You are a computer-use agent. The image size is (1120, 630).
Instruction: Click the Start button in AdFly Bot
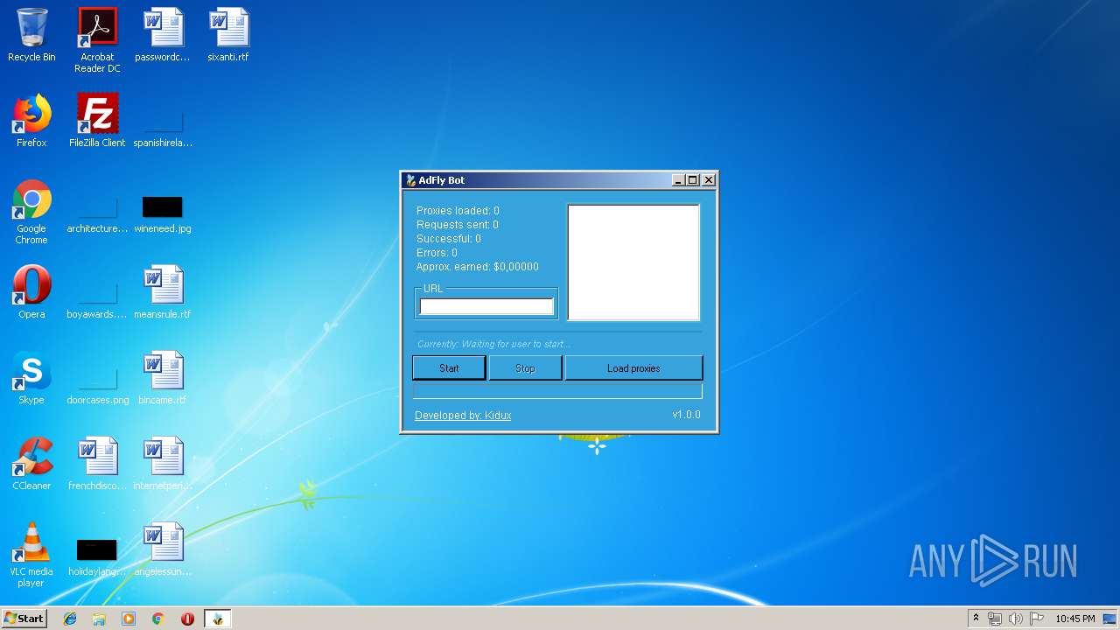click(x=449, y=368)
